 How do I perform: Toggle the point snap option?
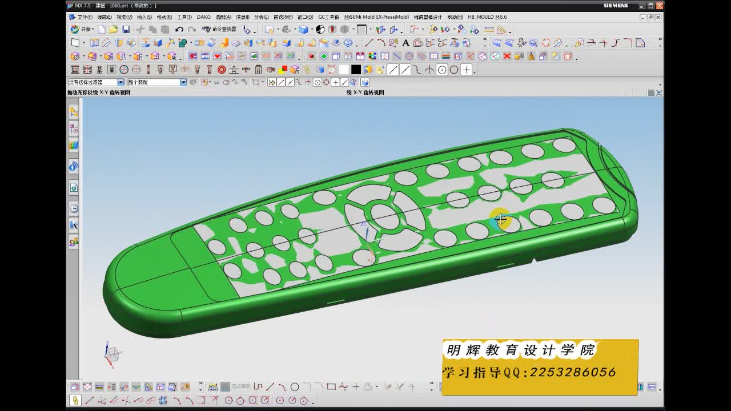[336, 82]
